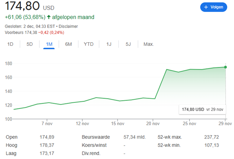Viewport: 234px width, 159px height.
Task: Click the chart at the 12 nov marker
Action: (x=82, y=124)
